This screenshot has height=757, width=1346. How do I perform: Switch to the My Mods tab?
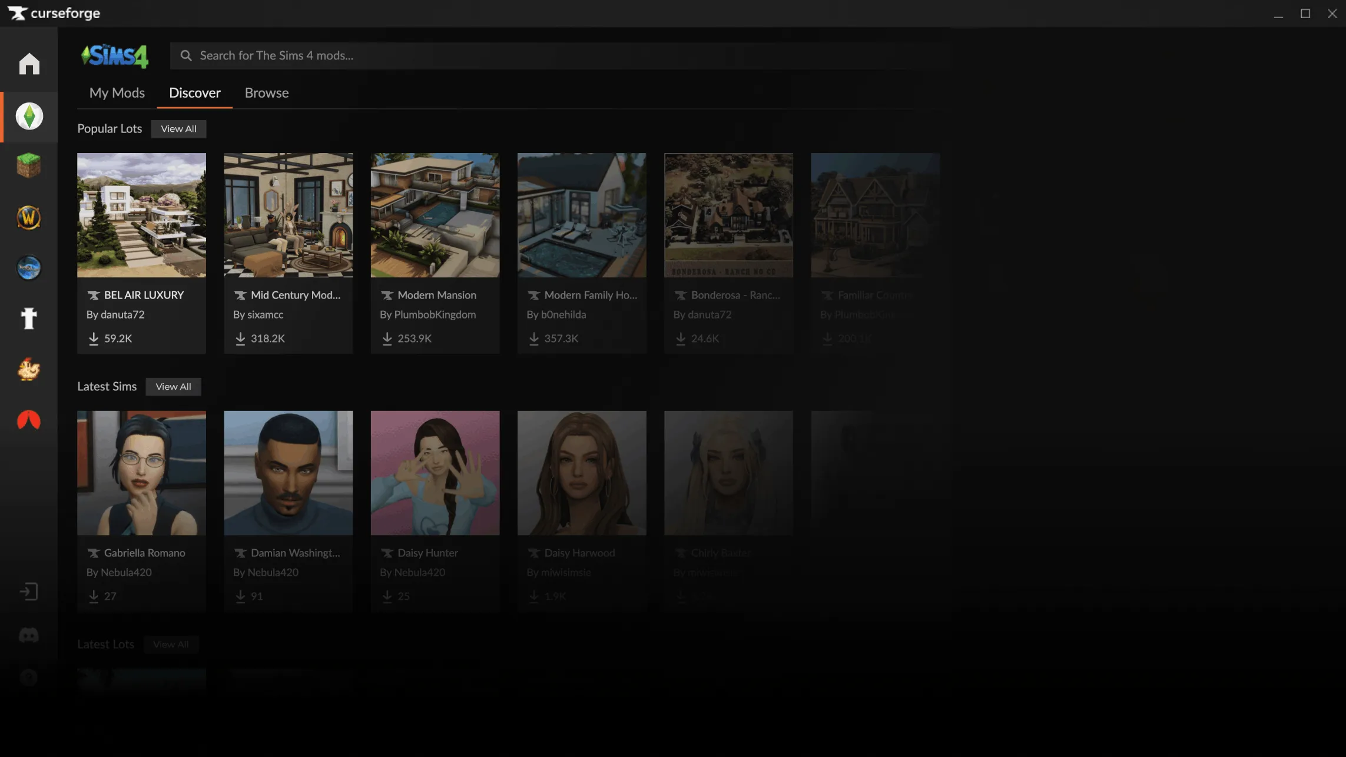click(x=117, y=93)
